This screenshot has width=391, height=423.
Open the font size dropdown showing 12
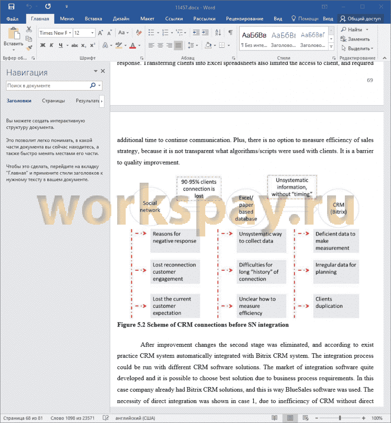tap(92, 33)
